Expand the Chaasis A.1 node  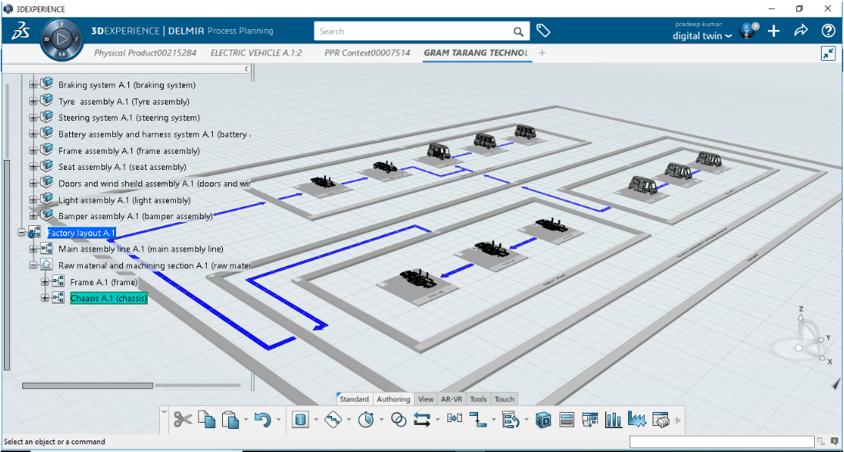pyautogui.click(x=45, y=298)
